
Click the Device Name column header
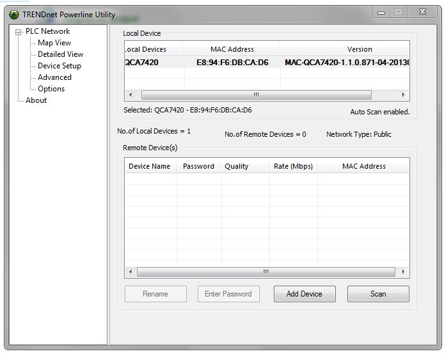coord(149,166)
